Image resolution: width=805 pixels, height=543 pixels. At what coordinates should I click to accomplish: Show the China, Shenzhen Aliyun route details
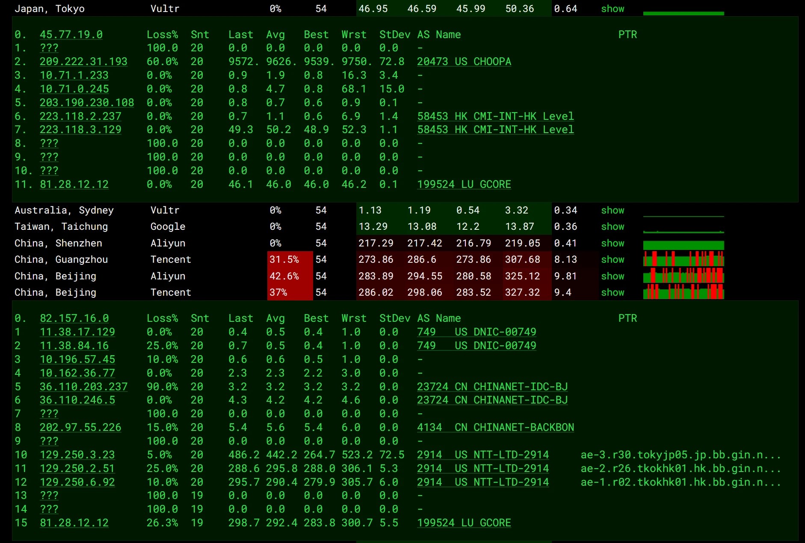pyautogui.click(x=613, y=243)
